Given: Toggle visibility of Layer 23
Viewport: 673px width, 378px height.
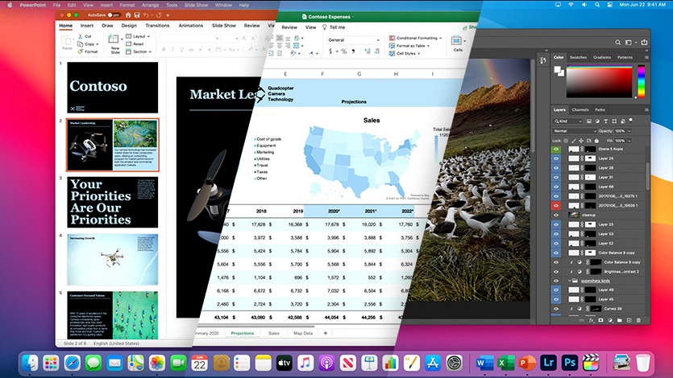Looking at the screenshot, I should coord(556,224).
